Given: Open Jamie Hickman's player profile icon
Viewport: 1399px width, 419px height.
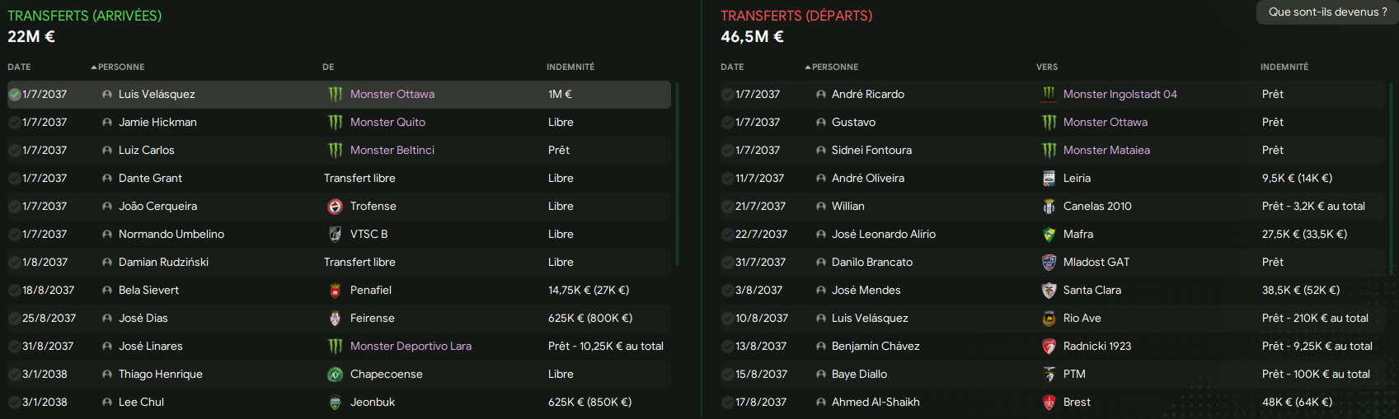Looking at the screenshot, I should coord(107,123).
